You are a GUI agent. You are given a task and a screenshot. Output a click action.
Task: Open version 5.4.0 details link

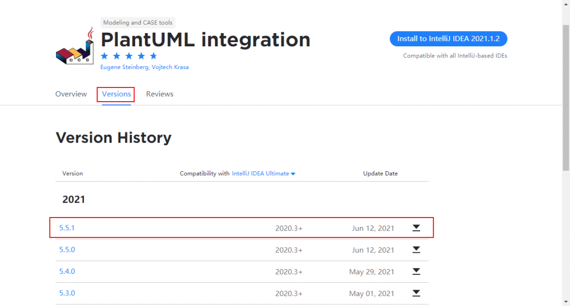[x=67, y=271]
